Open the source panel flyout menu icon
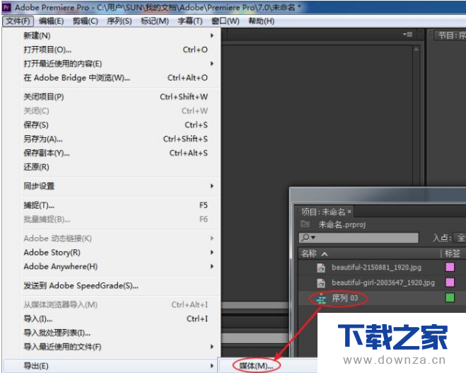The height and width of the screenshot is (373, 466). [408, 35]
